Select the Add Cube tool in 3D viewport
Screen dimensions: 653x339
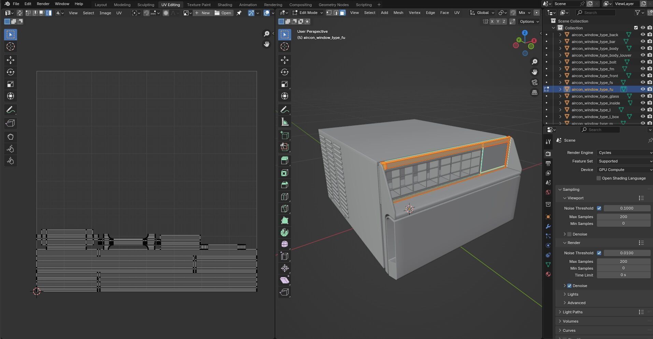coord(285,135)
